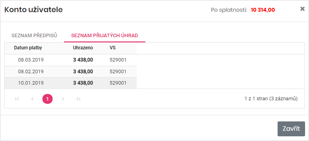Click VS 529001 in first row
Screen dimensions: 309x141
tap(118, 60)
